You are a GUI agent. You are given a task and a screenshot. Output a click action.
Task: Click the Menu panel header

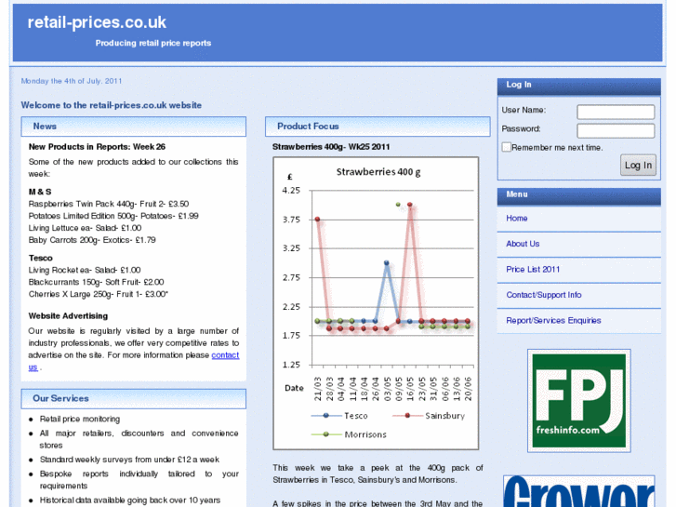tap(578, 196)
